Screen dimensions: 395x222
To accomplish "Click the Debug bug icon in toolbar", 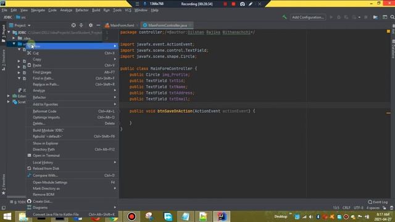I will click(x=339, y=17).
